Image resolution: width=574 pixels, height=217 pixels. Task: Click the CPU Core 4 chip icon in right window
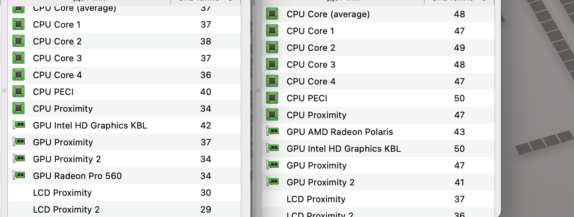point(272,81)
